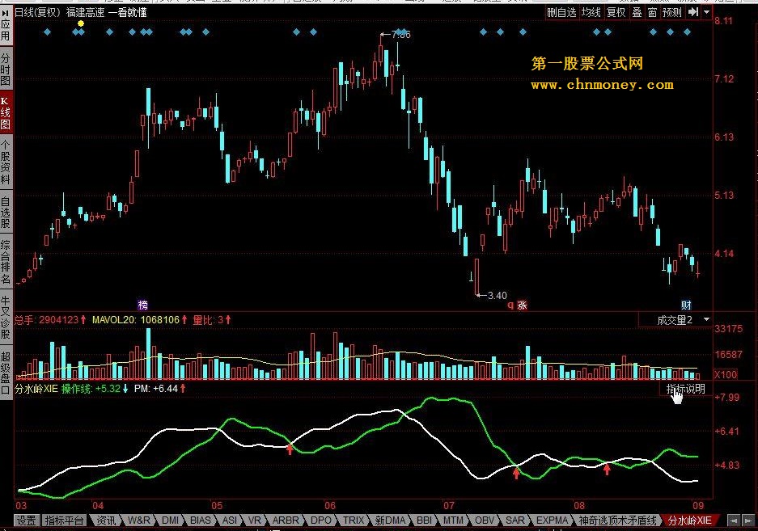The width and height of the screenshot is (758, 531).
Task: Open 自选股 in the sidebar
Action: [x=6, y=213]
